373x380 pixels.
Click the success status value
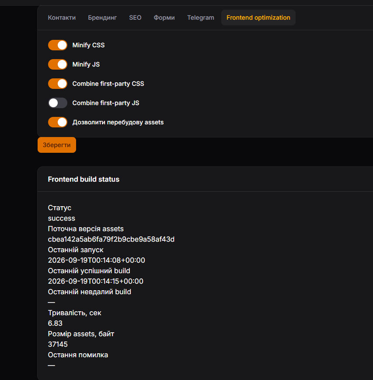pos(62,218)
